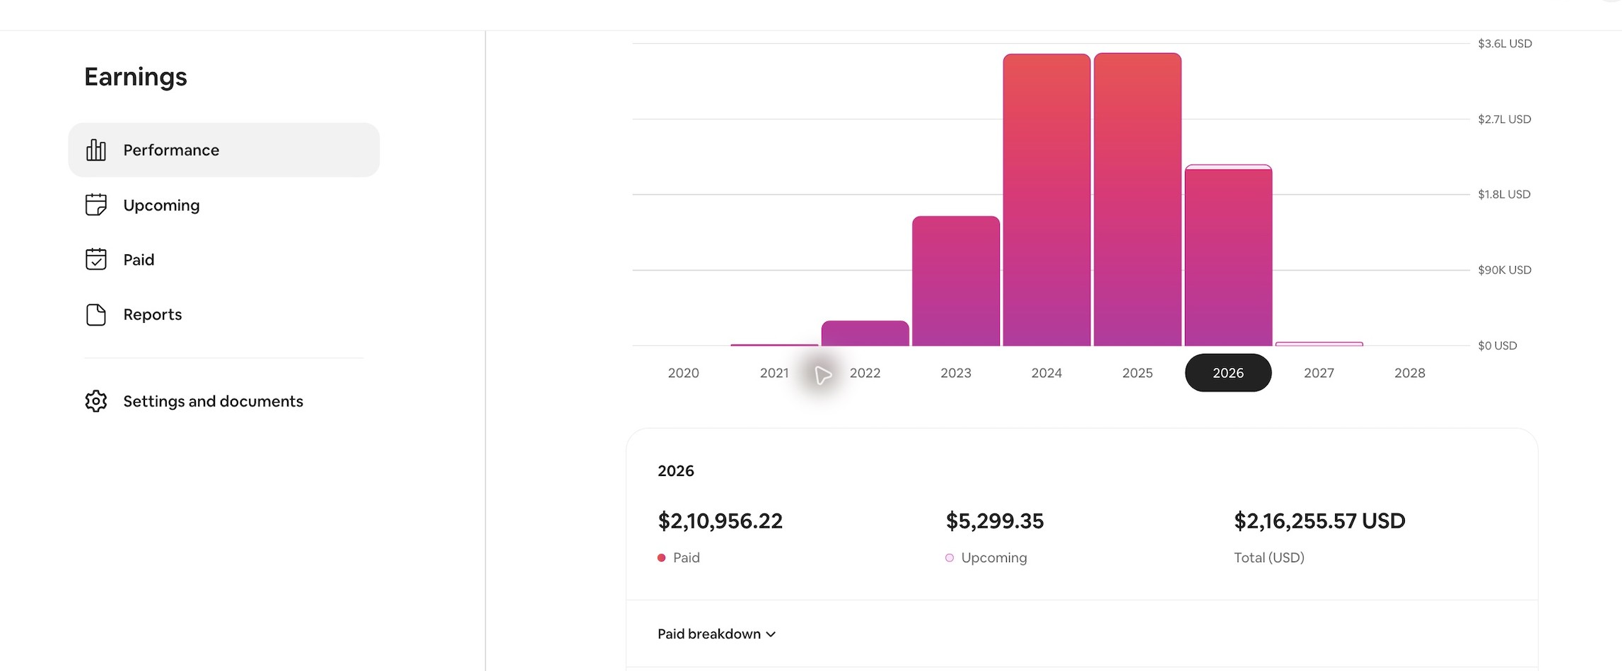Screen dimensions: 1622x671
Task: Click the Earnings heading
Action: tap(136, 76)
